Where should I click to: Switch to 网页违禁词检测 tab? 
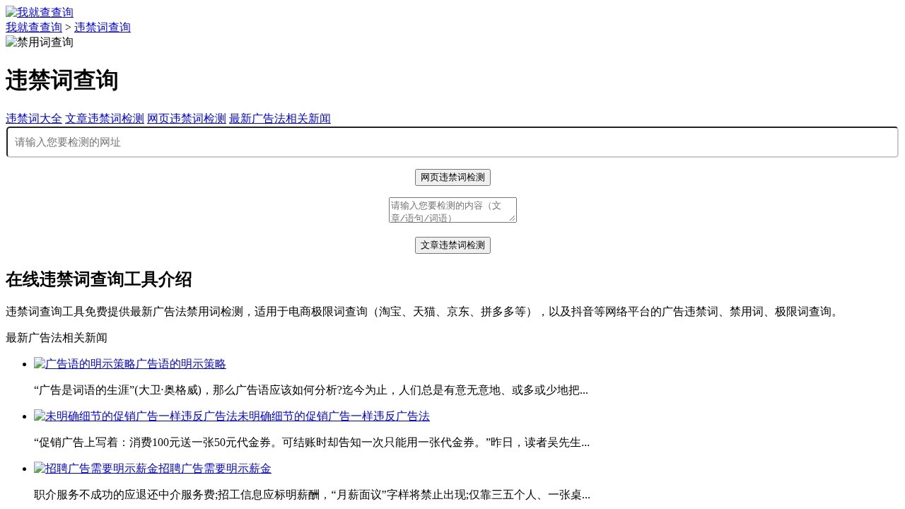[187, 118]
